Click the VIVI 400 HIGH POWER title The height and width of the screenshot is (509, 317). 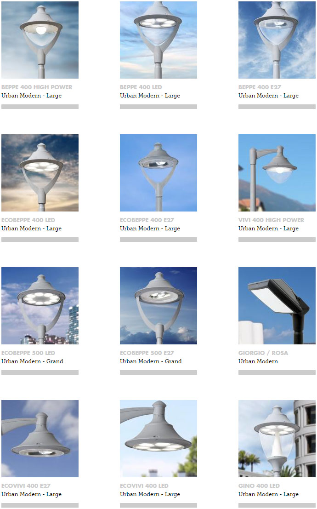click(x=271, y=220)
